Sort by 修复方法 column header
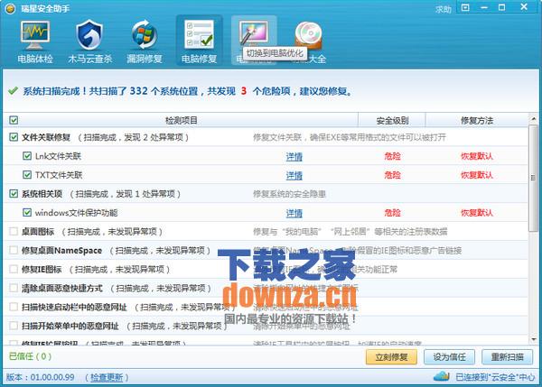542x387 pixels. (x=477, y=121)
